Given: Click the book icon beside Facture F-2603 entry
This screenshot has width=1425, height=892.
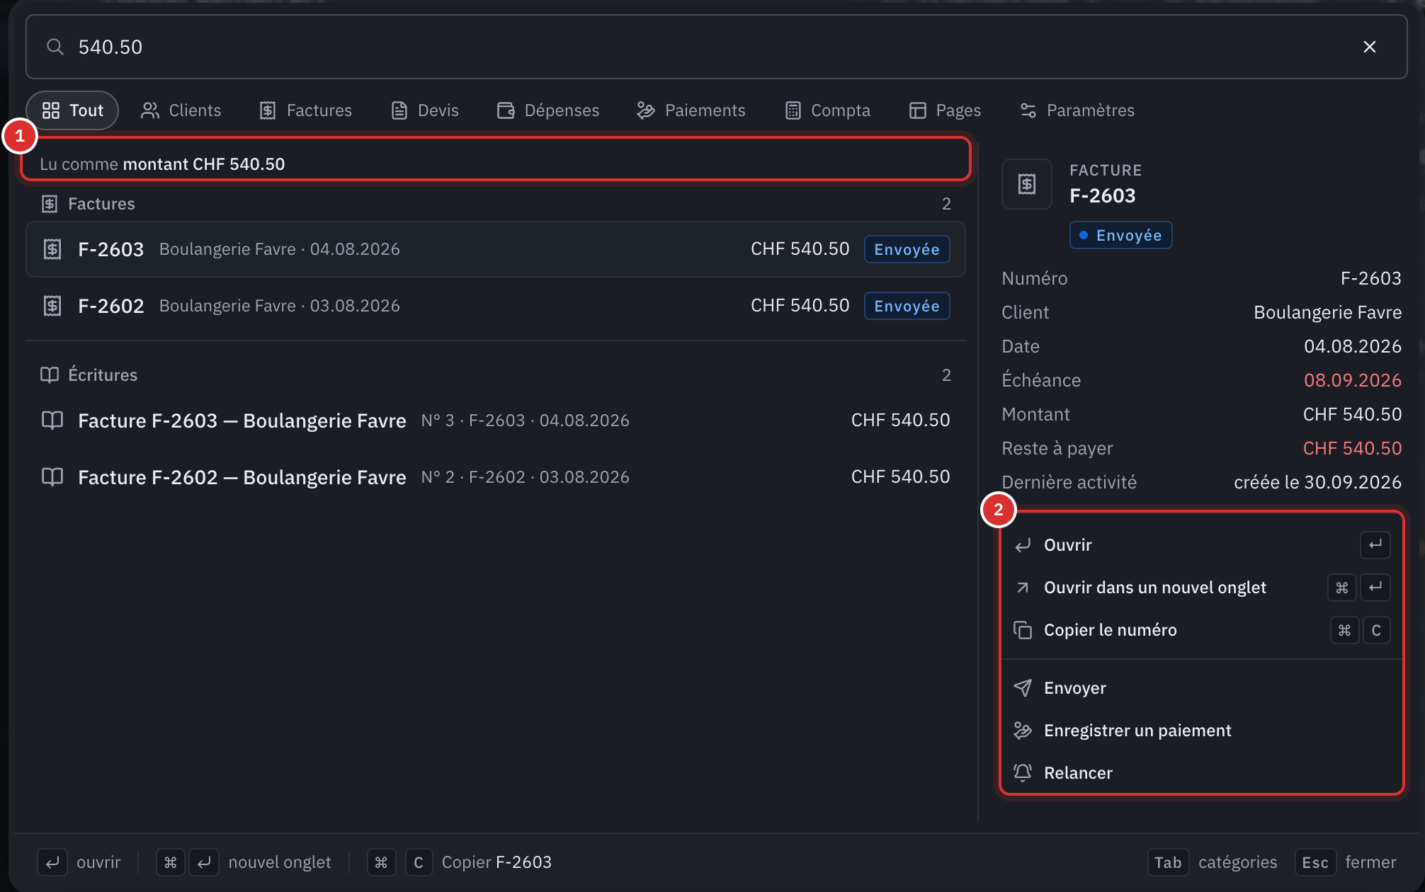Looking at the screenshot, I should [52, 421].
